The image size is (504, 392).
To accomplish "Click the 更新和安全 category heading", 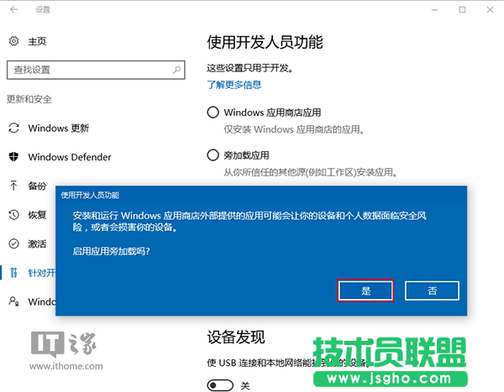I will tap(29, 99).
